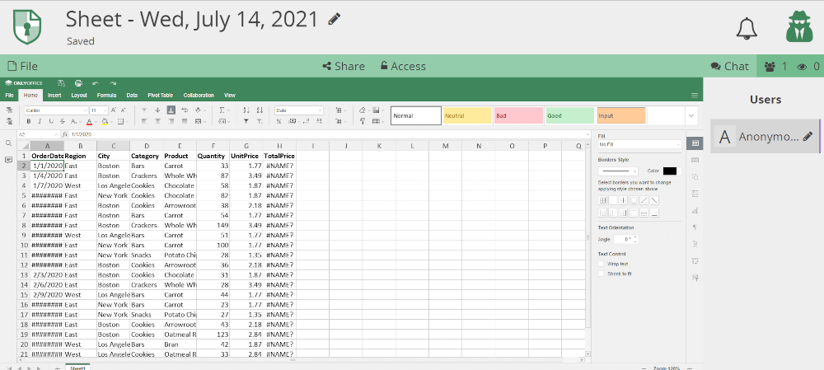The image size is (824, 370).
Task: Open paragraph settings in the right sidebar
Action: point(695,227)
